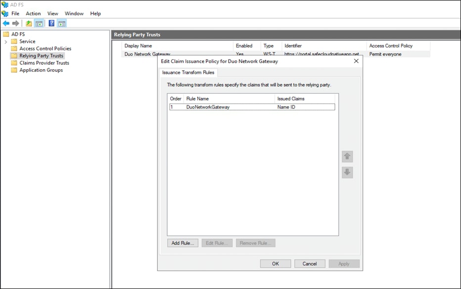The width and height of the screenshot is (461, 289).
Task: Click the Order column header
Action: pyautogui.click(x=176, y=99)
